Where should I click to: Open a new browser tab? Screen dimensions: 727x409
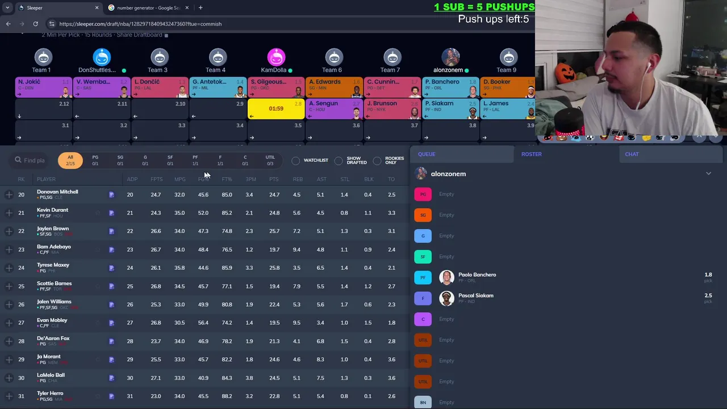pyautogui.click(x=200, y=8)
